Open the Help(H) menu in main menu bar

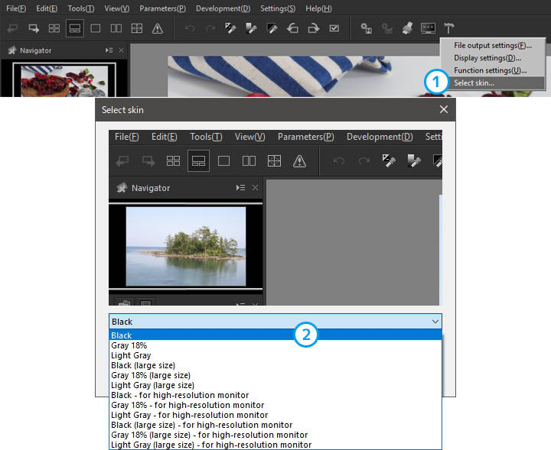point(318,8)
